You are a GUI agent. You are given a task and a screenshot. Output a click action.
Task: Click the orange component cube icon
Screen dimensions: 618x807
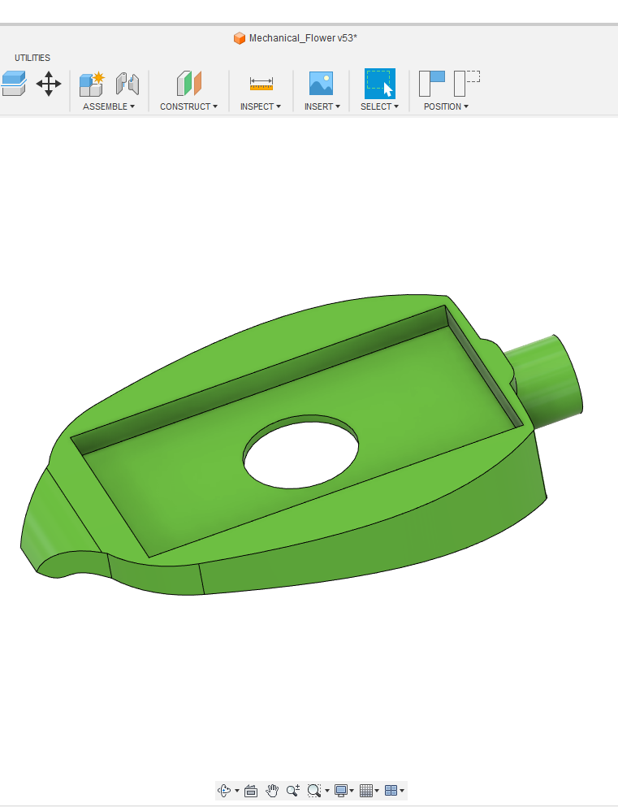[239, 38]
